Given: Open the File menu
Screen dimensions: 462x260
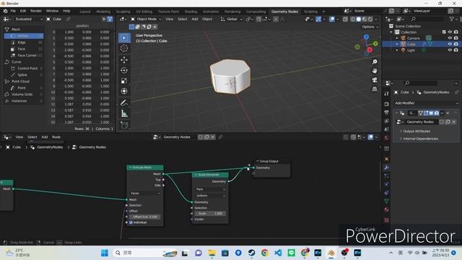Looking at the screenshot, I should (13, 12).
